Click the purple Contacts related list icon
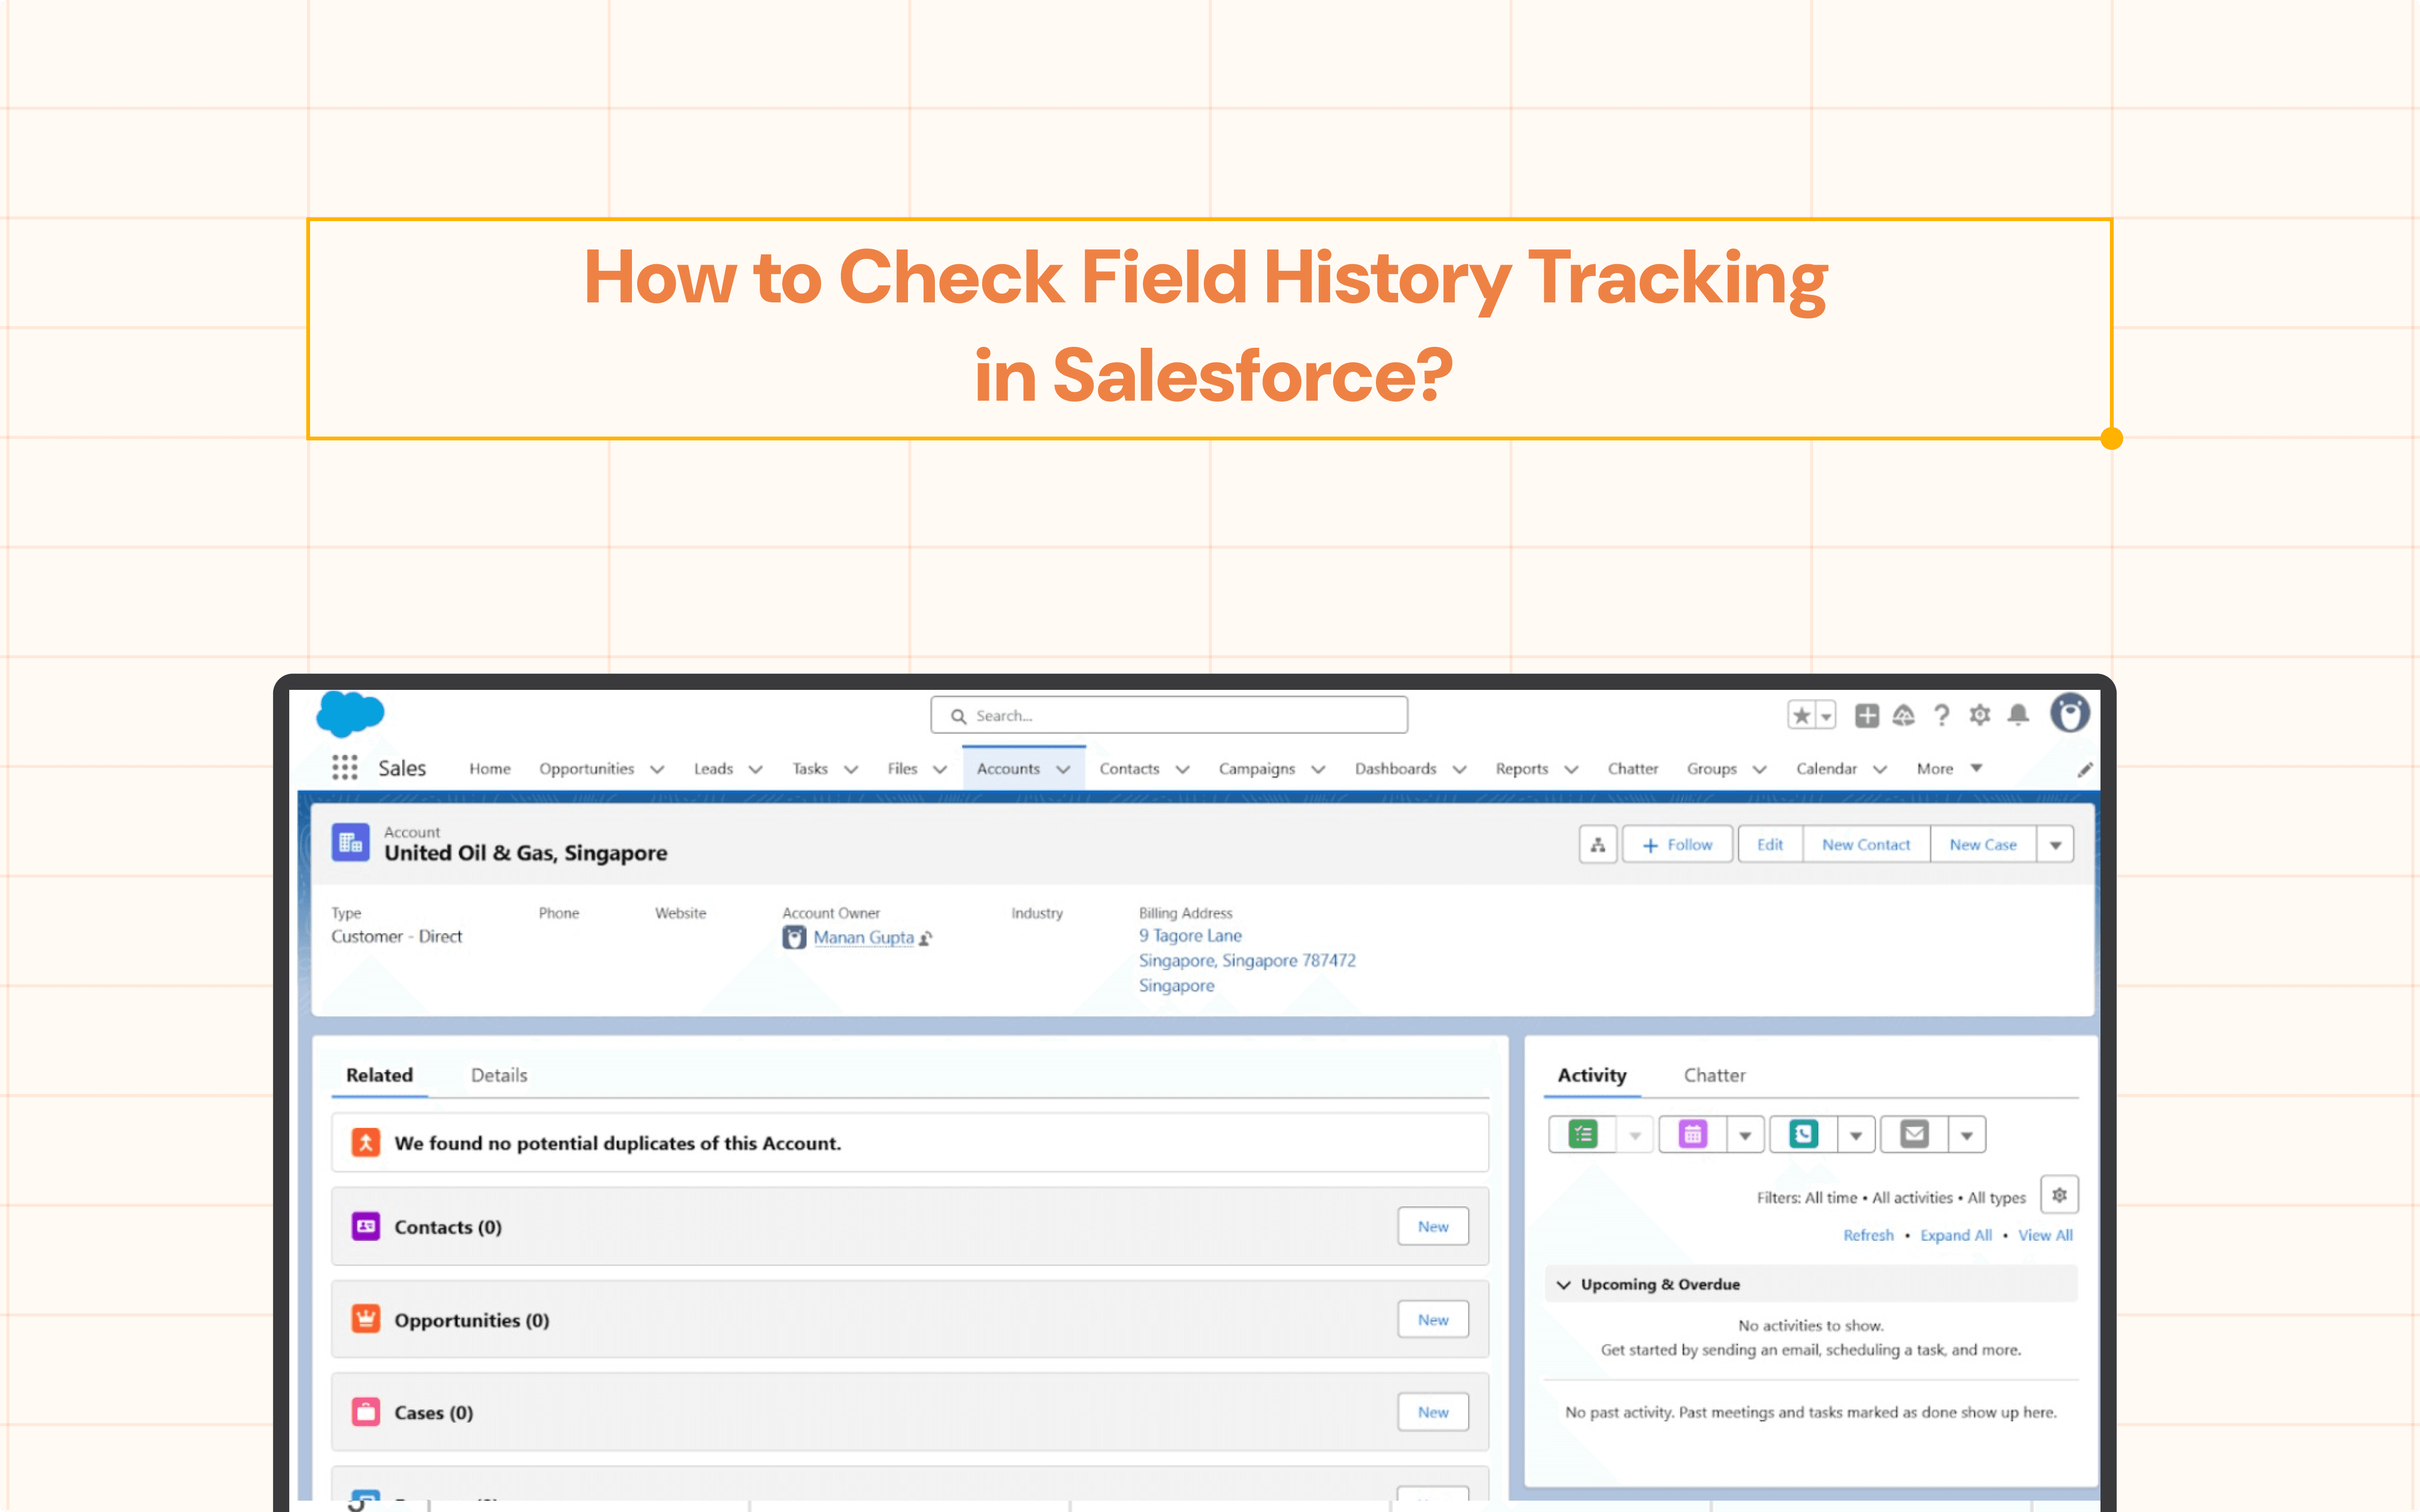This screenshot has height=1512, width=2420. tap(366, 1226)
